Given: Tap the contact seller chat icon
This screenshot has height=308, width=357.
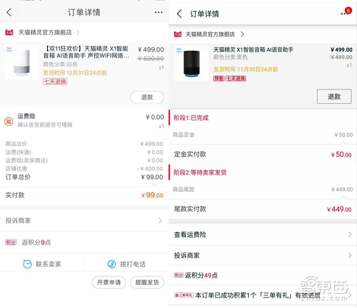Looking at the screenshot, I should click(x=28, y=264).
